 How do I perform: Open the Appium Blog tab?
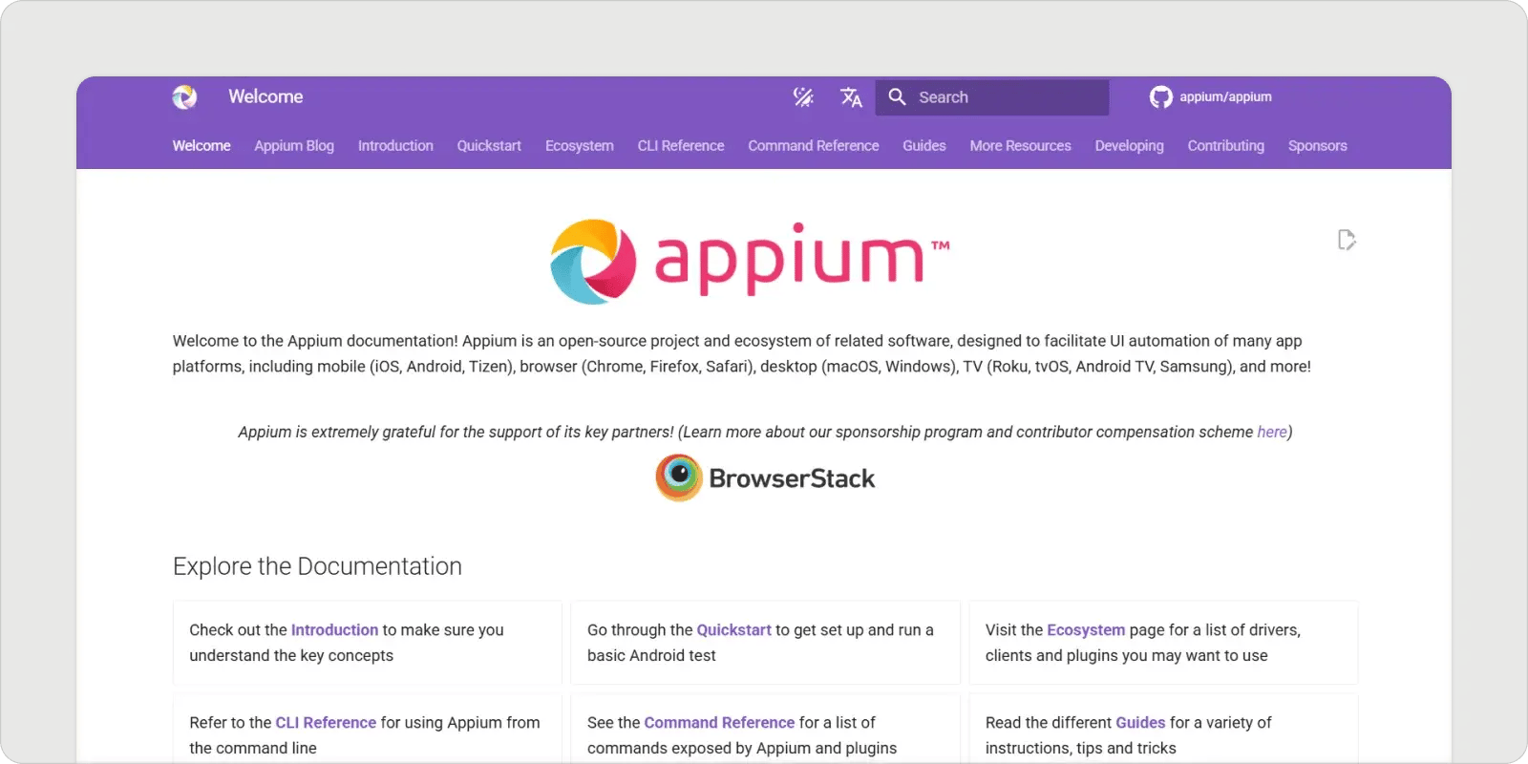click(x=294, y=145)
